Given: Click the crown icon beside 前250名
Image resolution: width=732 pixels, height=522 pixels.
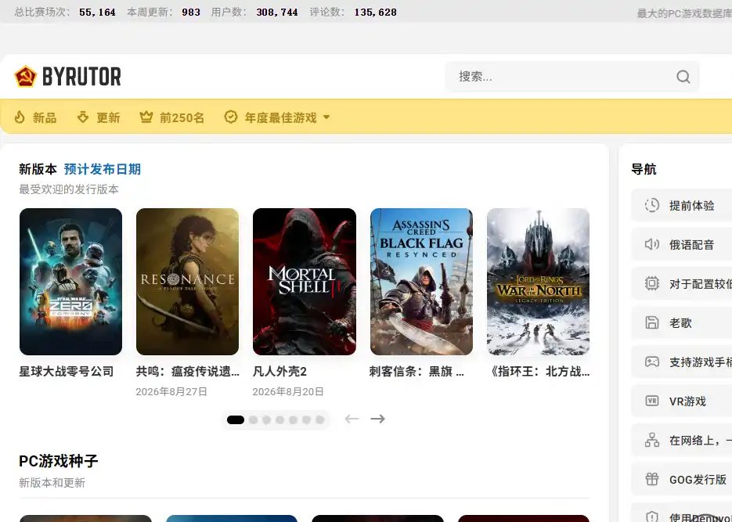Looking at the screenshot, I should click(x=146, y=117).
